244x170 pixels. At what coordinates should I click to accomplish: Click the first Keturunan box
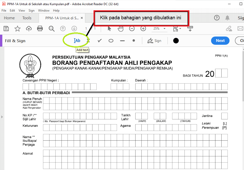pyautogui.click(x=46, y=128)
